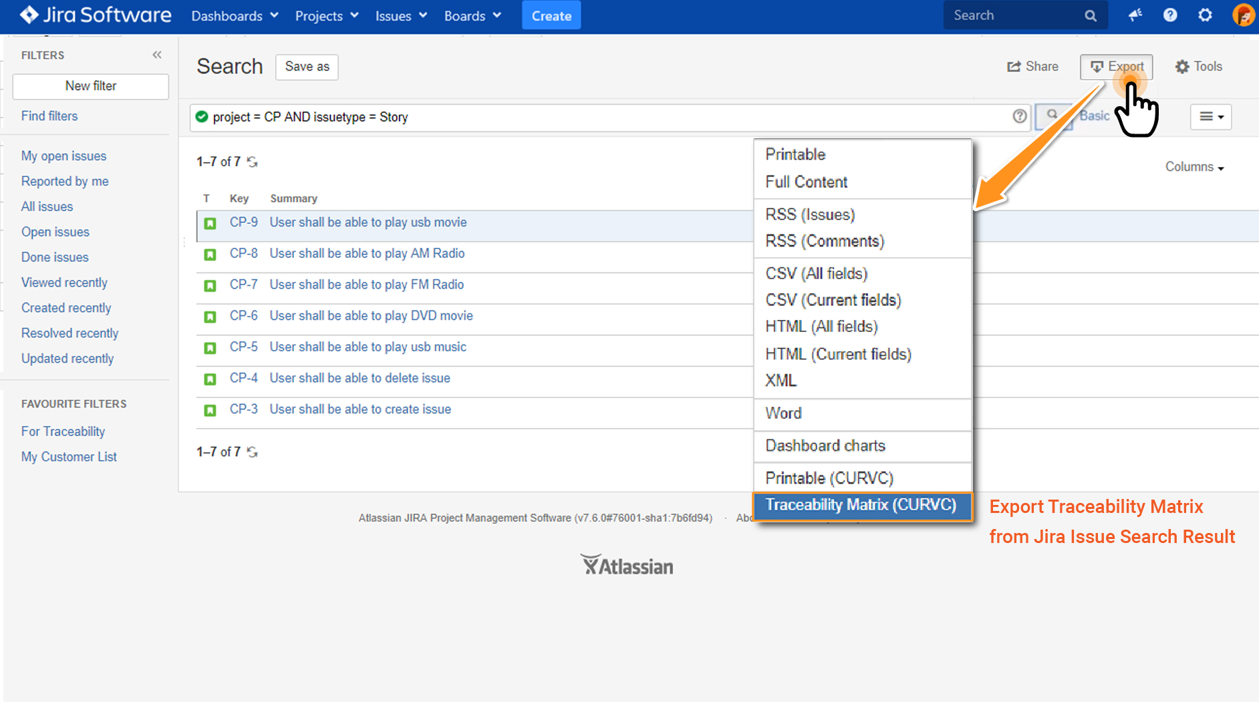The image size is (1259, 716).
Task: Choose CSV (All fields) export option
Action: click(x=816, y=273)
